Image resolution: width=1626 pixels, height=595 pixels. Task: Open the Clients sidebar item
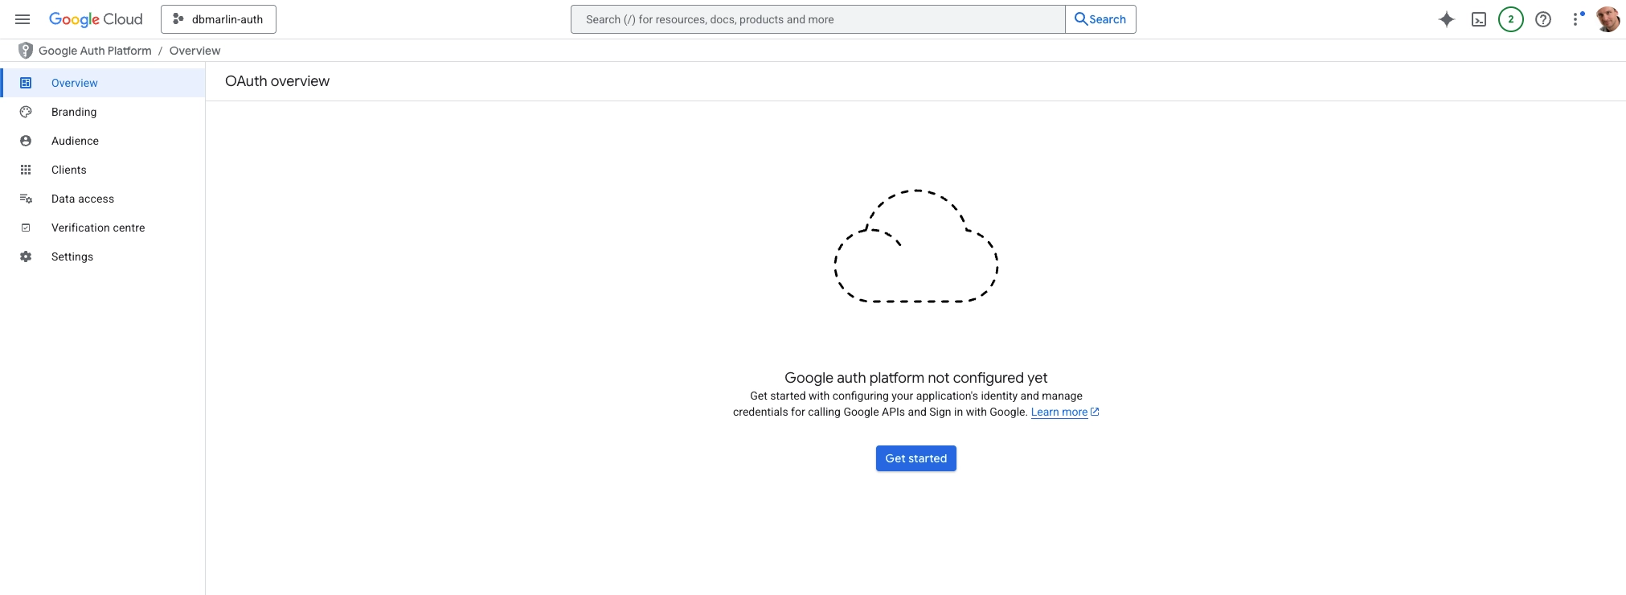coord(103,170)
